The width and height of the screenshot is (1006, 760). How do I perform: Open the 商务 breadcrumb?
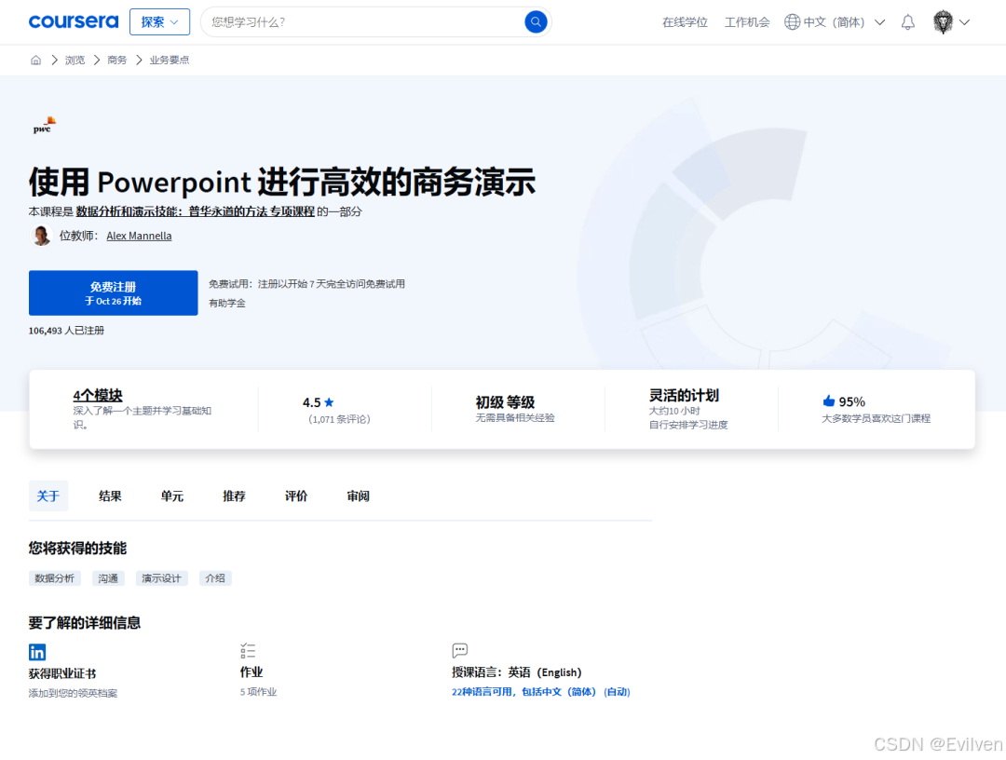point(116,60)
